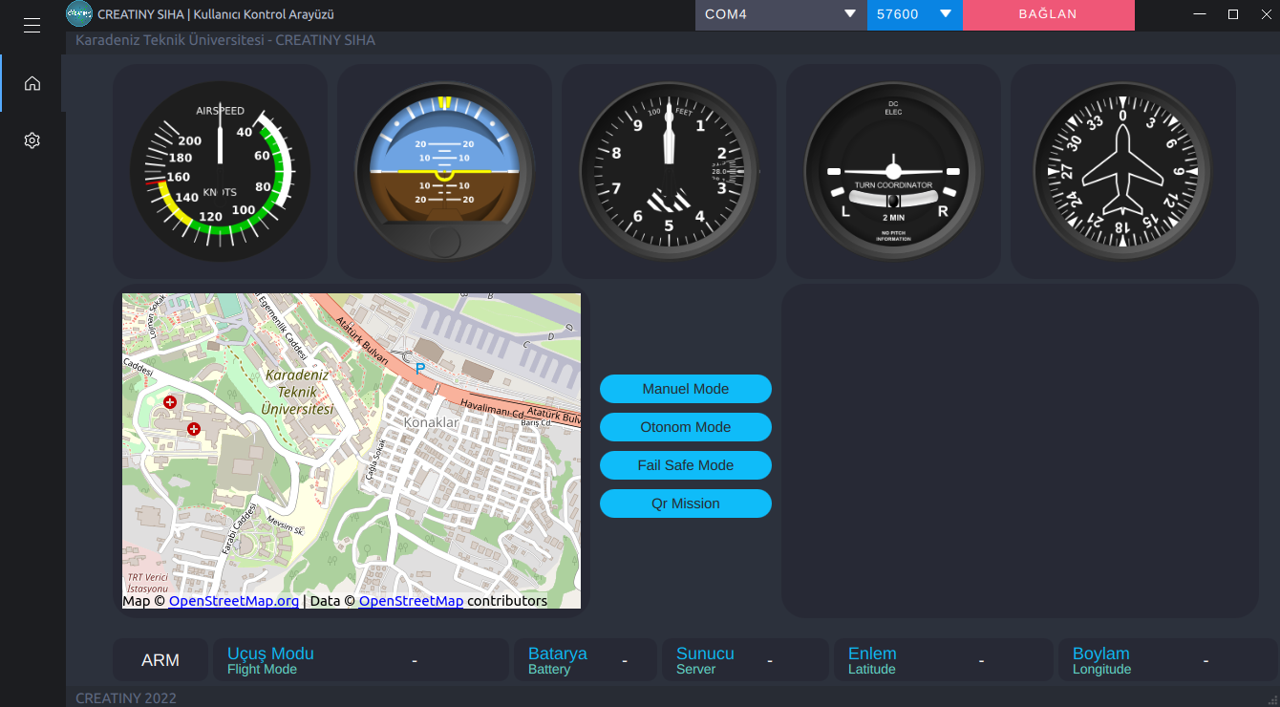Click the airspeed indicator gauge
Image resolution: width=1280 pixels, height=707 pixels.
pyautogui.click(x=219, y=171)
